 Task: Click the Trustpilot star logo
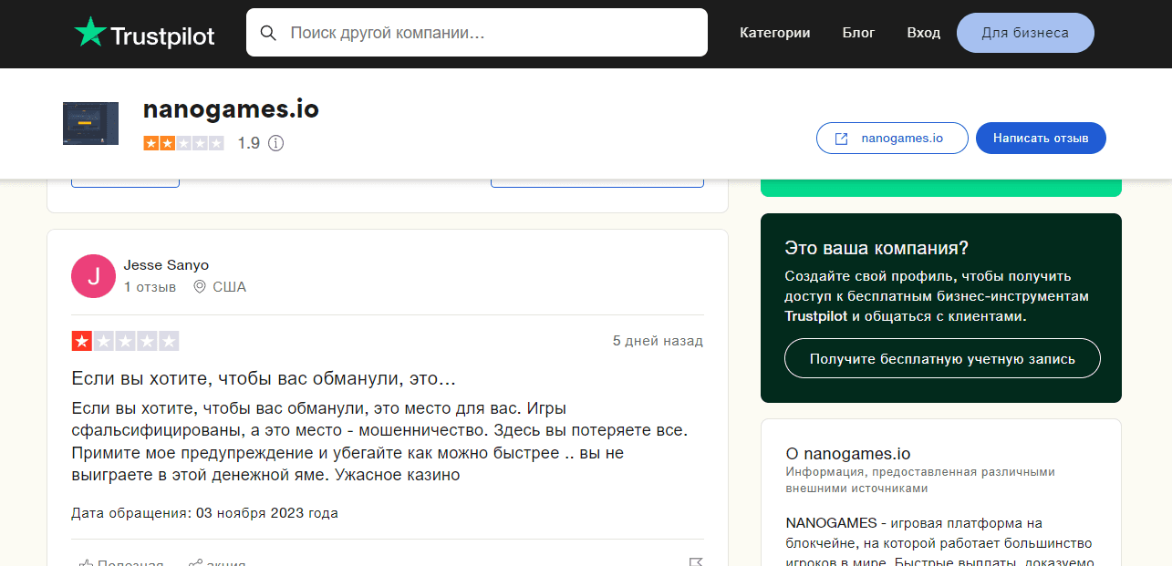(90, 33)
